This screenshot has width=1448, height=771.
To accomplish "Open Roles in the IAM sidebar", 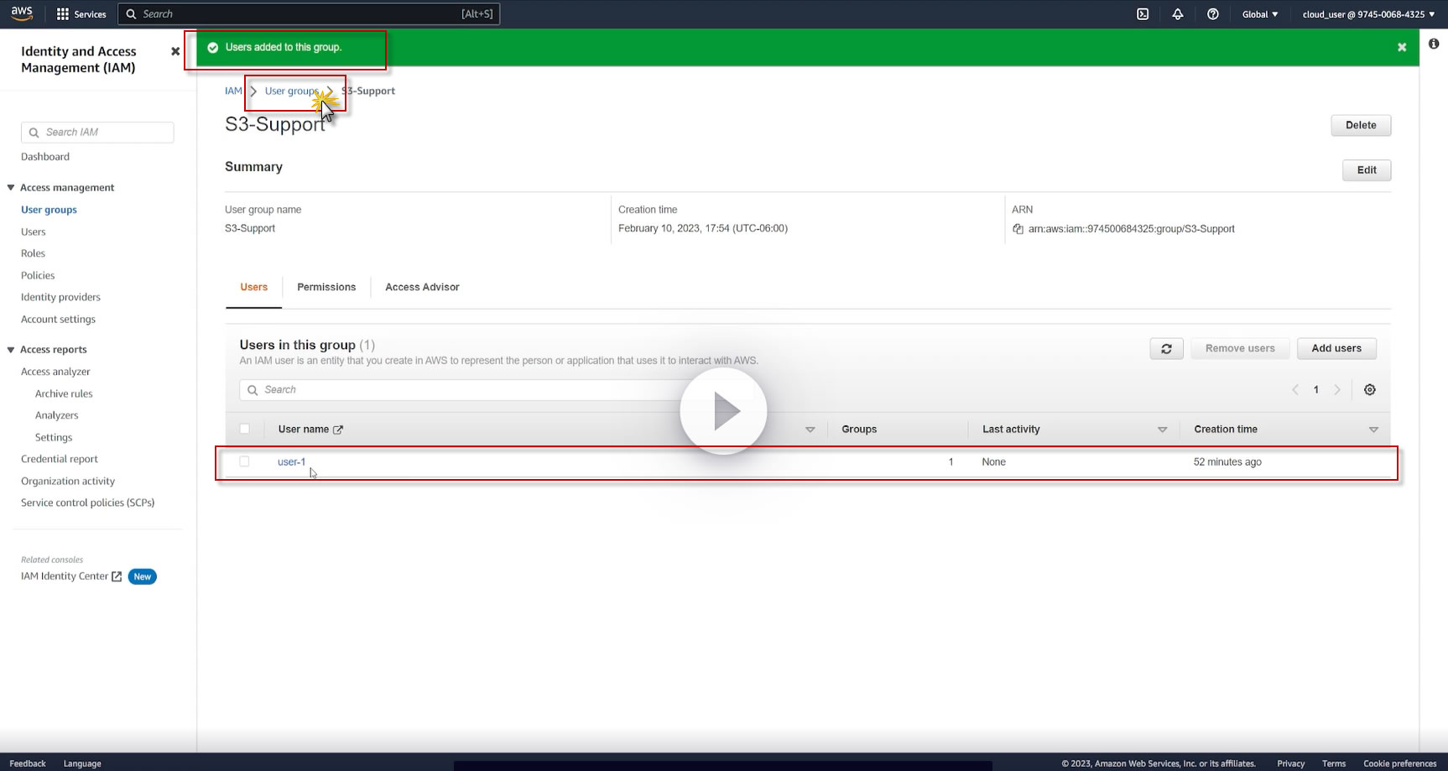I will (x=34, y=253).
